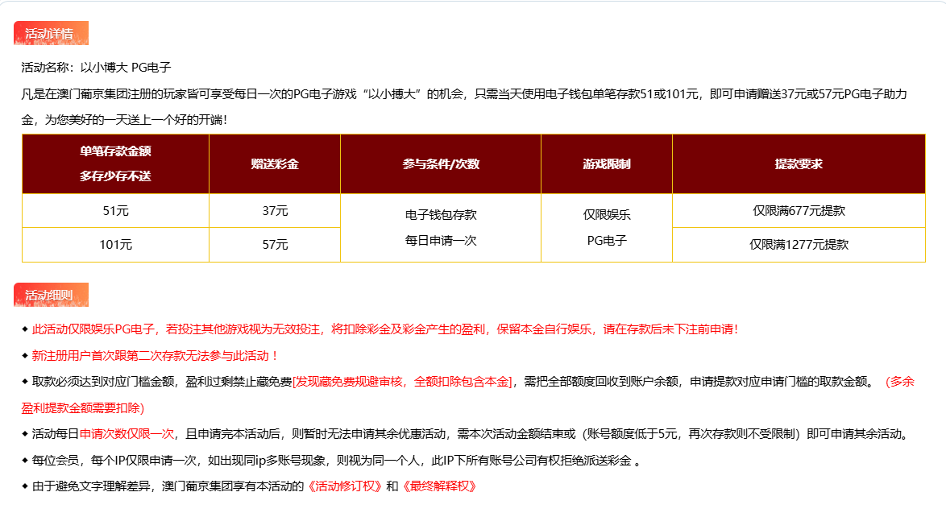Viewport: 946px width, 517px height.
Task: Click the 仅限满677元提款 cell
Action: [798, 211]
